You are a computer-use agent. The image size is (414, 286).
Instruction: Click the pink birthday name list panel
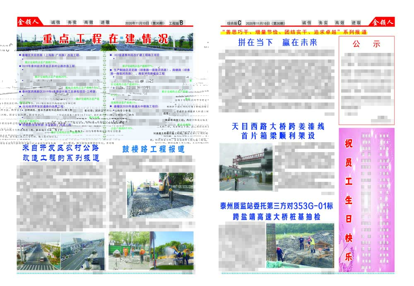click(x=367, y=200)
